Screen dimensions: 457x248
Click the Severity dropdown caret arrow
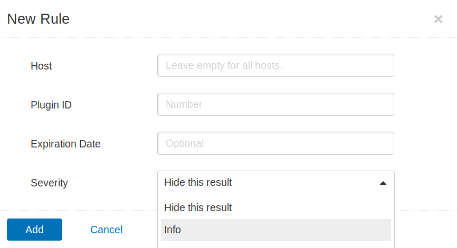pyautogui.click(x=383, y=183)
